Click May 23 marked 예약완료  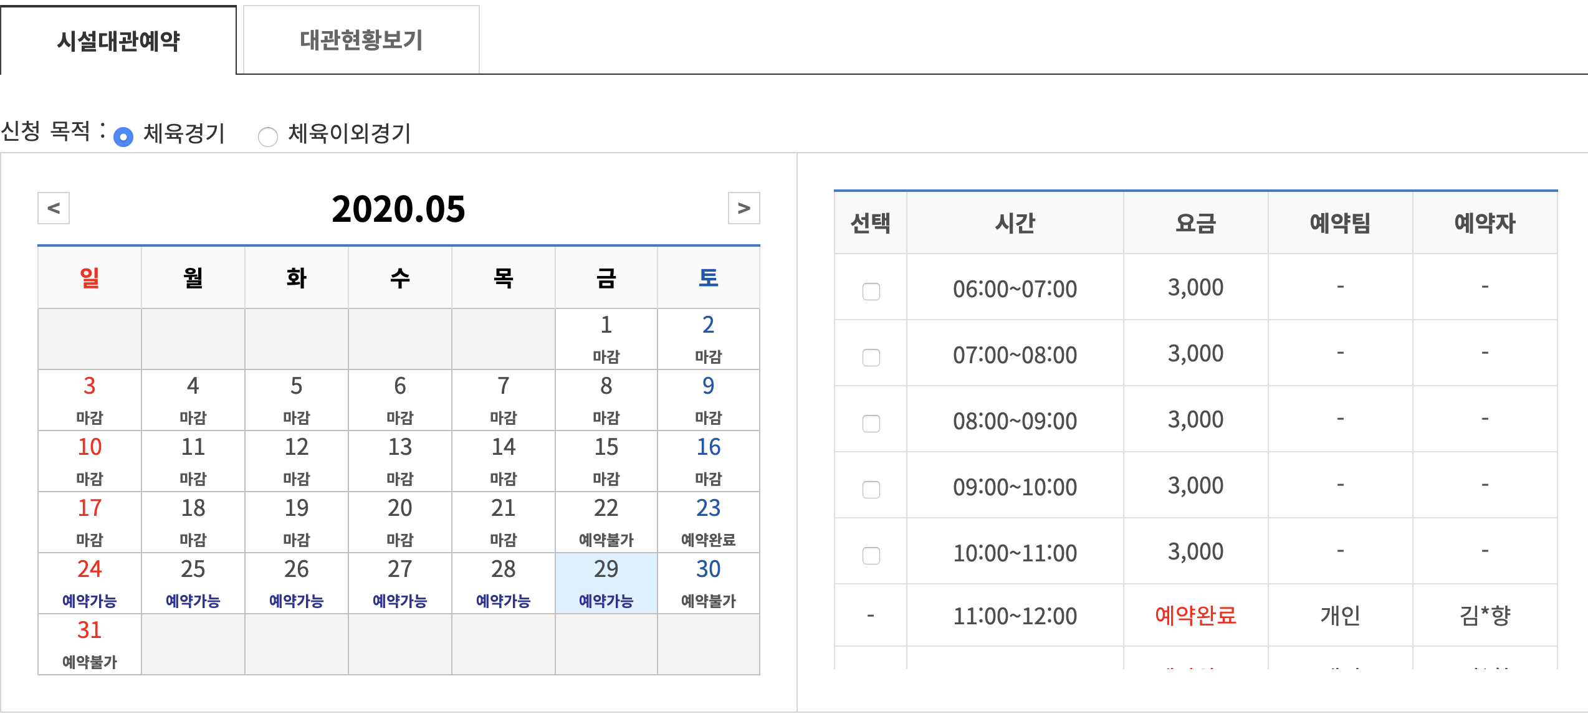pos(708,522)
